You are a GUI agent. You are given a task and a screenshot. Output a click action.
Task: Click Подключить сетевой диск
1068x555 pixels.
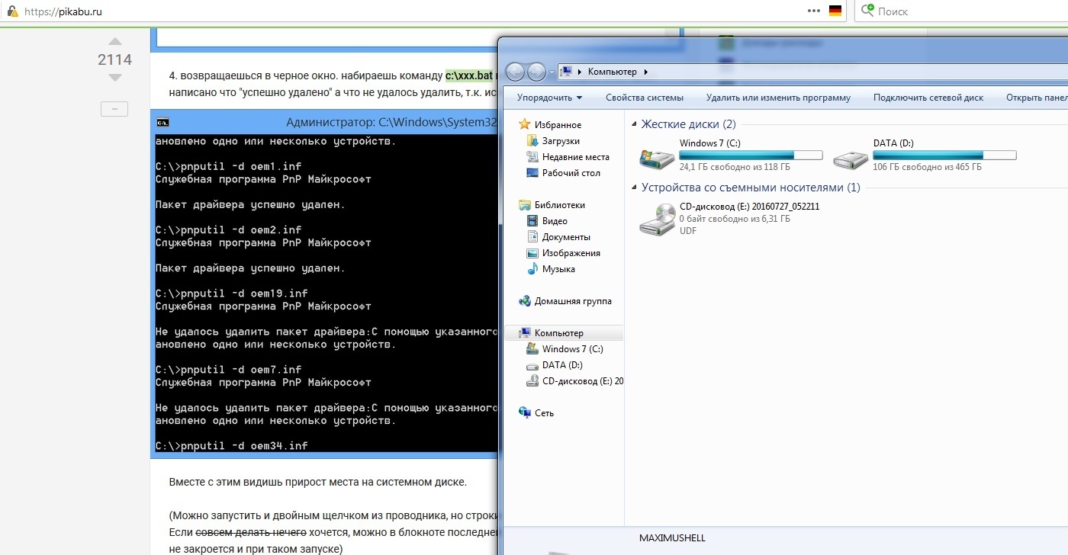(928, 98)
